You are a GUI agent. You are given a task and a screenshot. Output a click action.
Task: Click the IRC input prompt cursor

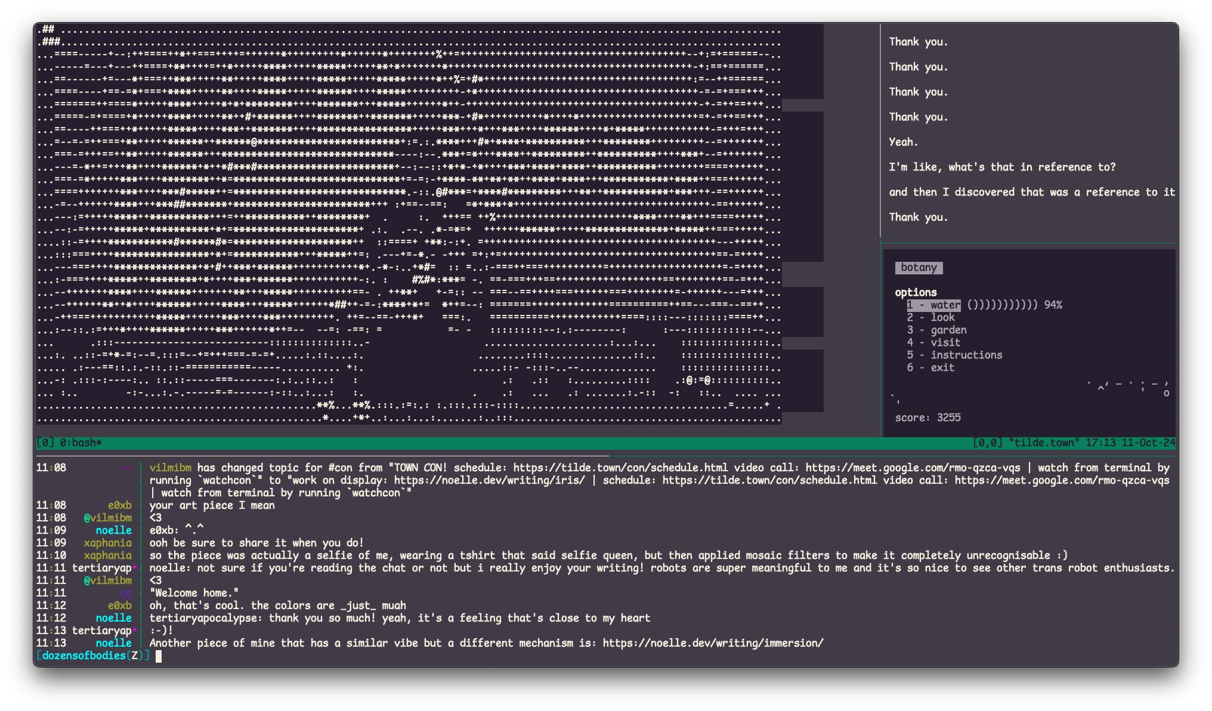tap(159, 656)
